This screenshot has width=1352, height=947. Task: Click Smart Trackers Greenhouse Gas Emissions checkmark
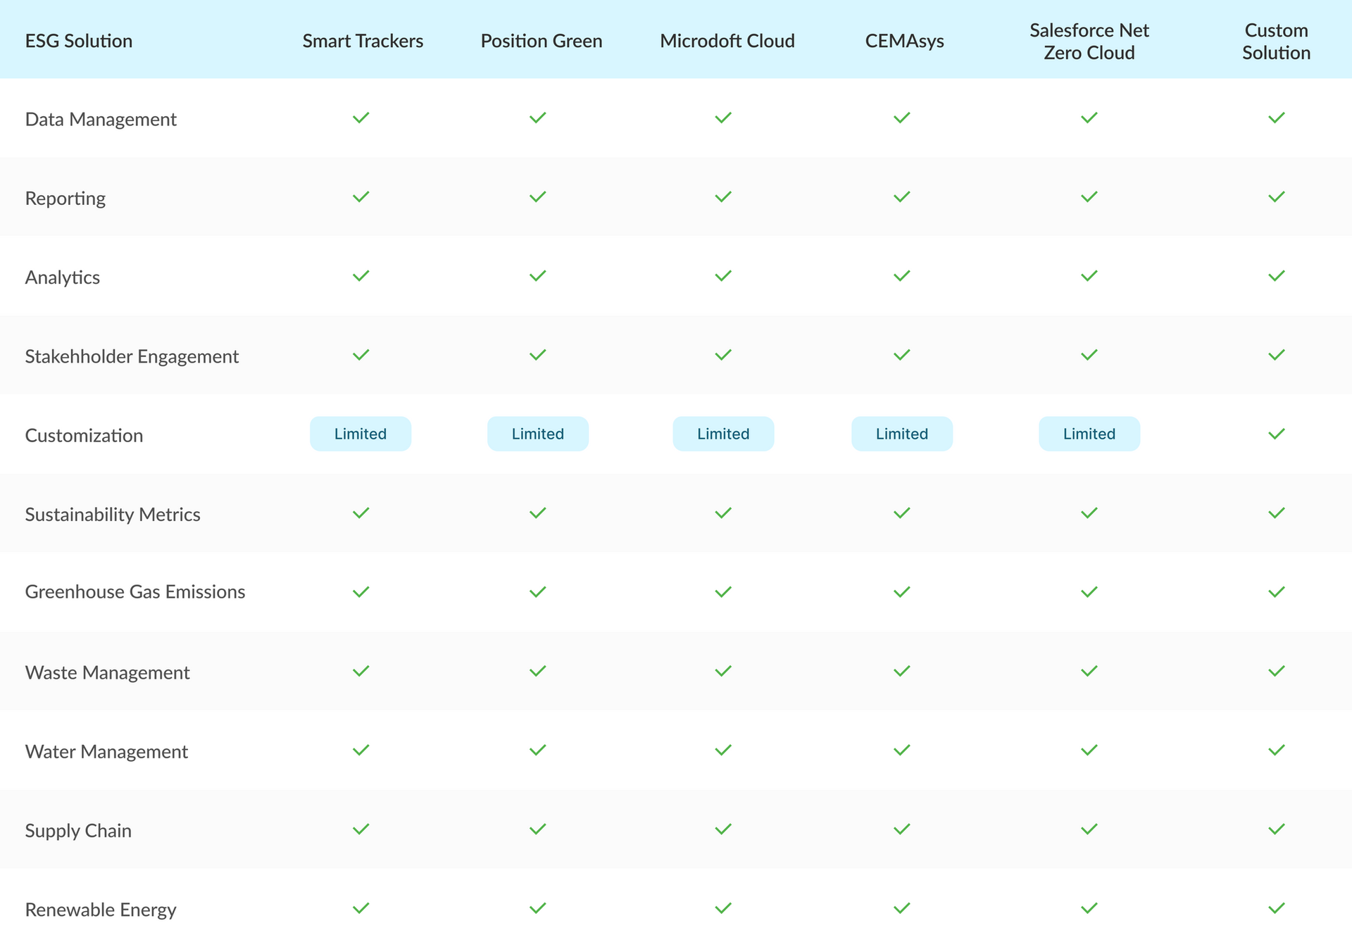coord(361,591)
